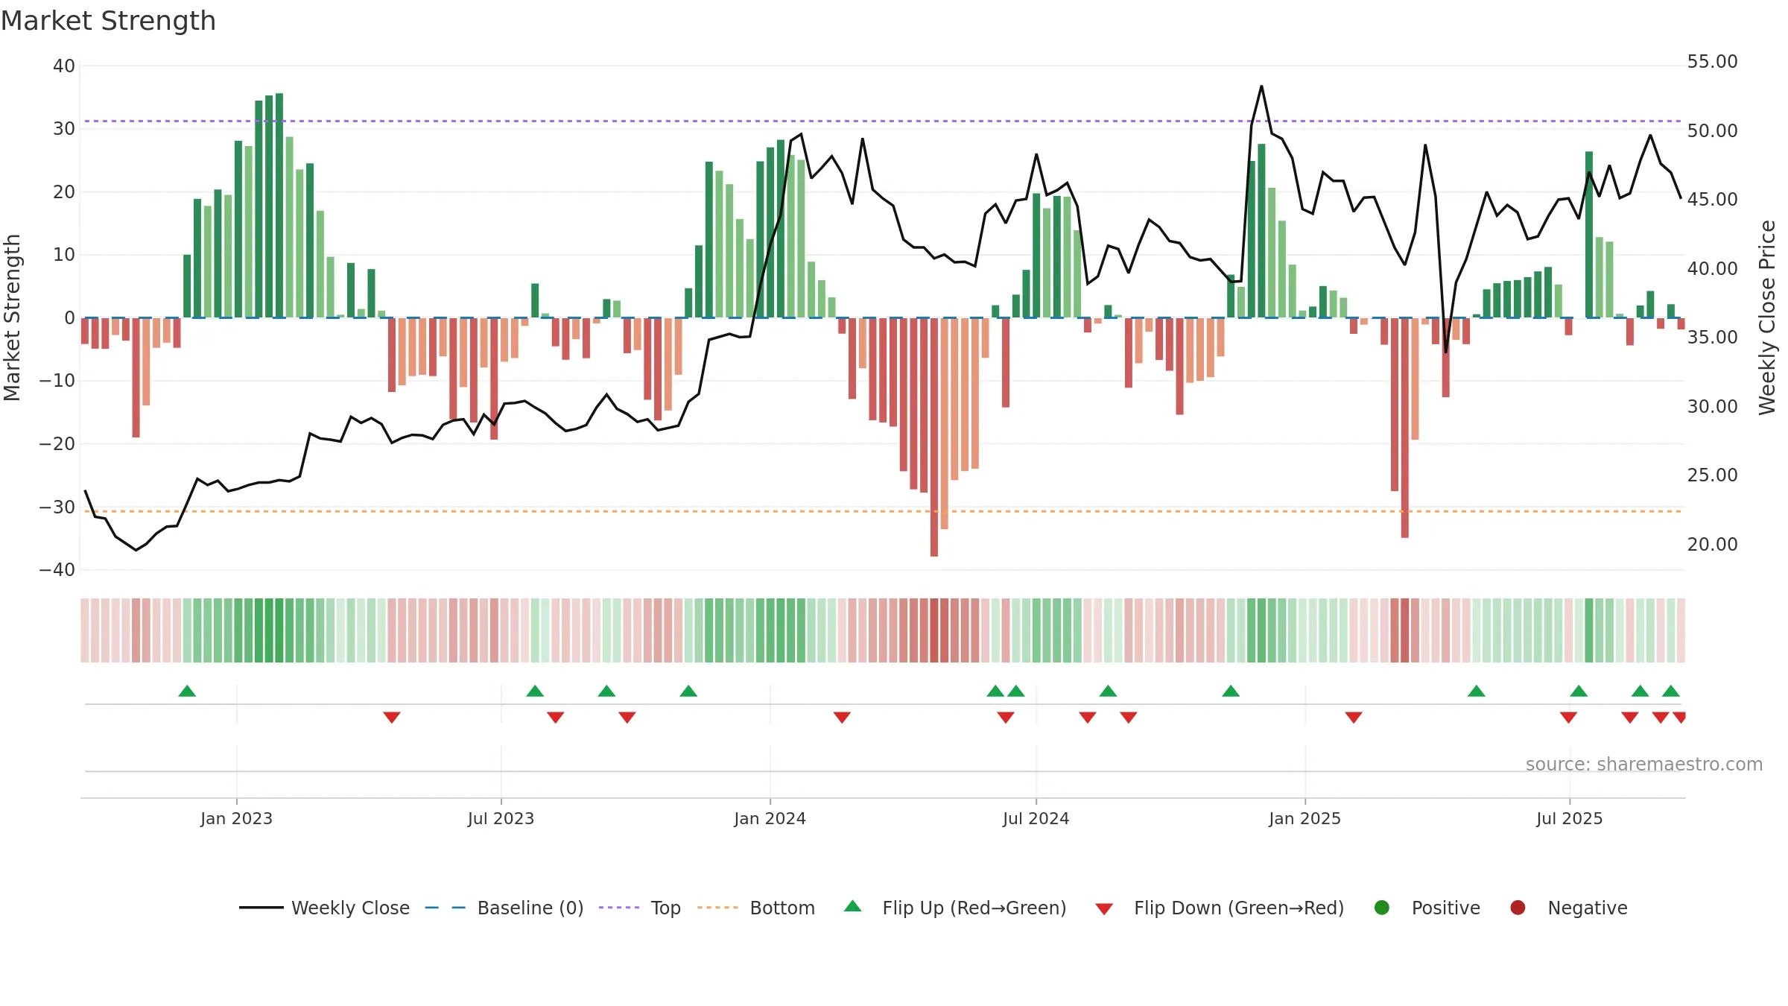This screenshot has height=1006, width=1788.
Task: Click the source: sharemaestro.com label
Action: [x=1644, y=764]
